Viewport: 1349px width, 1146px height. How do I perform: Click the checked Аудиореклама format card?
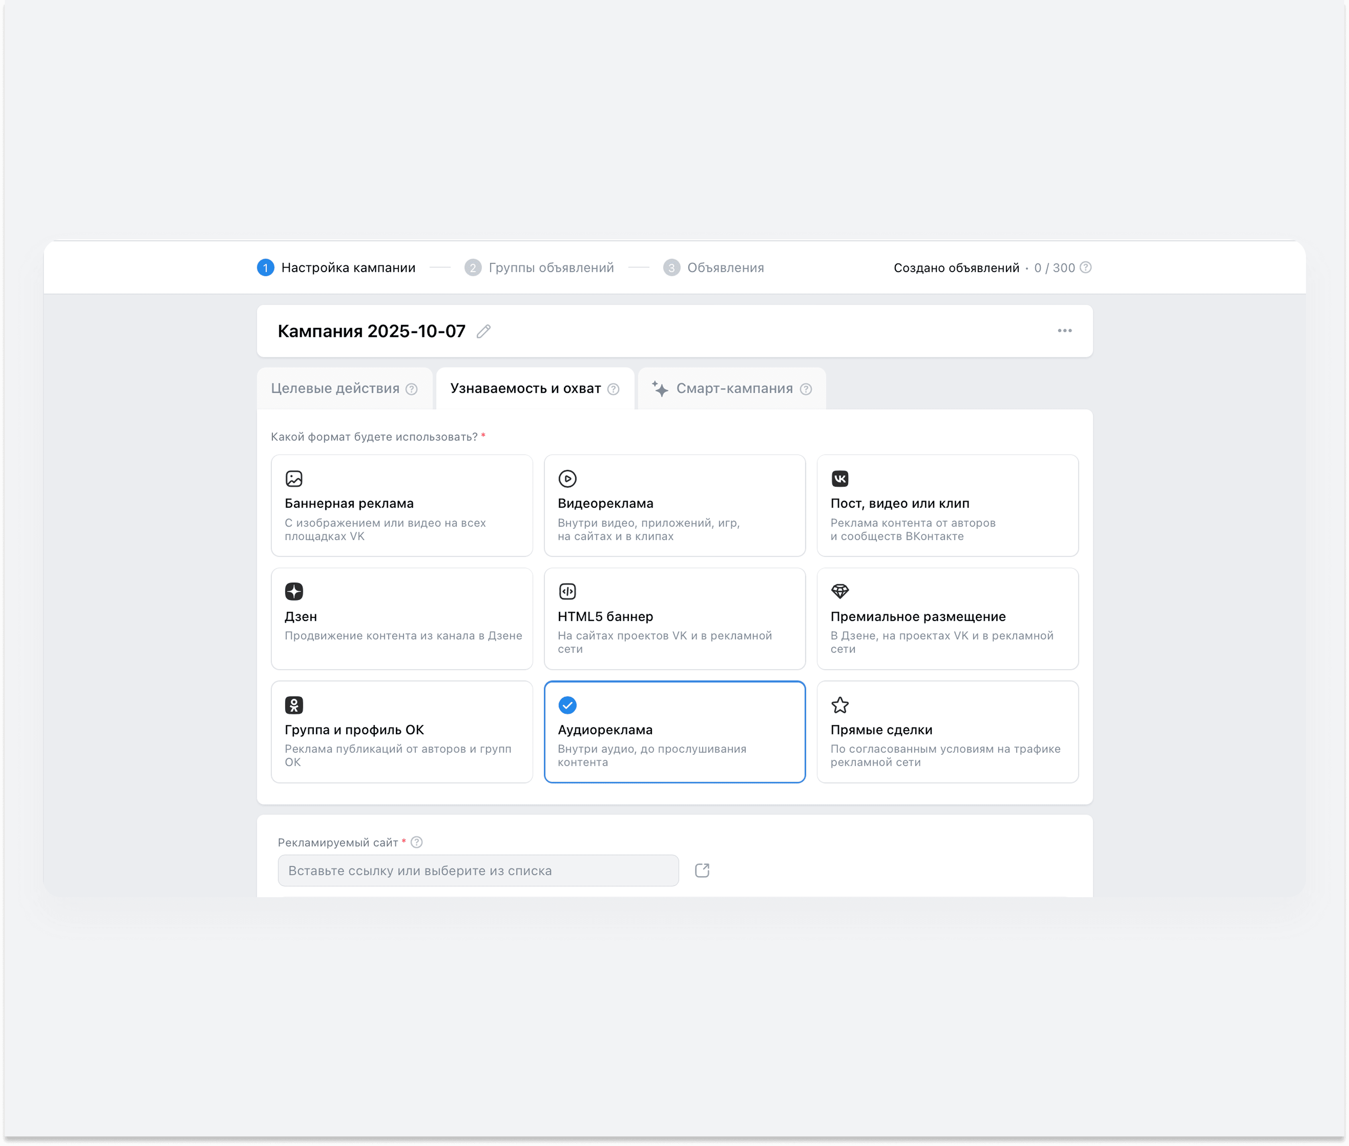(x=674, y=732)
